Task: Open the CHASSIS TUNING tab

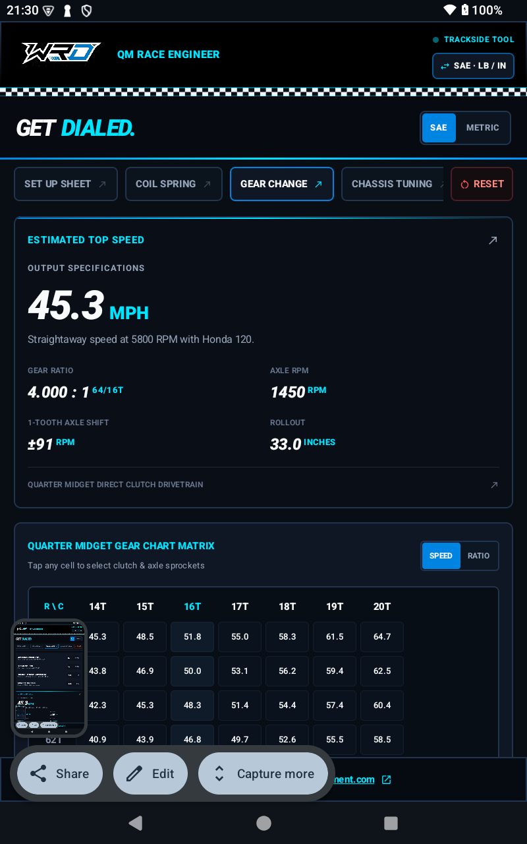Action: click(x=393, y=184)
